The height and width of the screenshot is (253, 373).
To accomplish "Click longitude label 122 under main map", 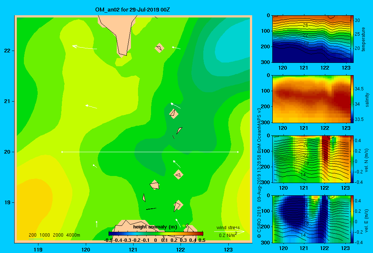I will (x=181, y=249).
